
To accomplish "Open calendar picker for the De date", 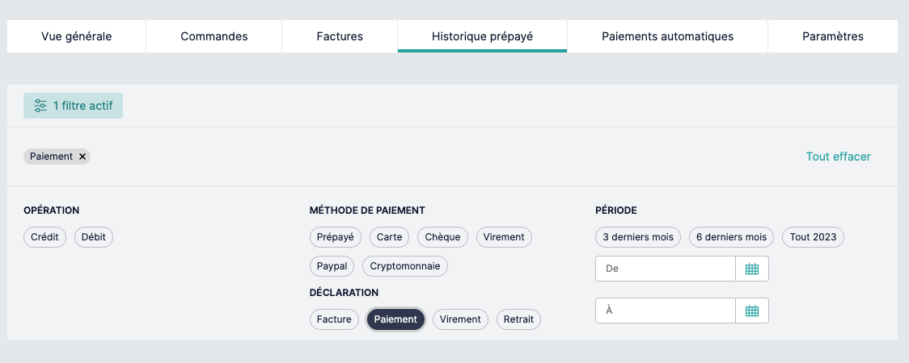I will pos(751,269).
